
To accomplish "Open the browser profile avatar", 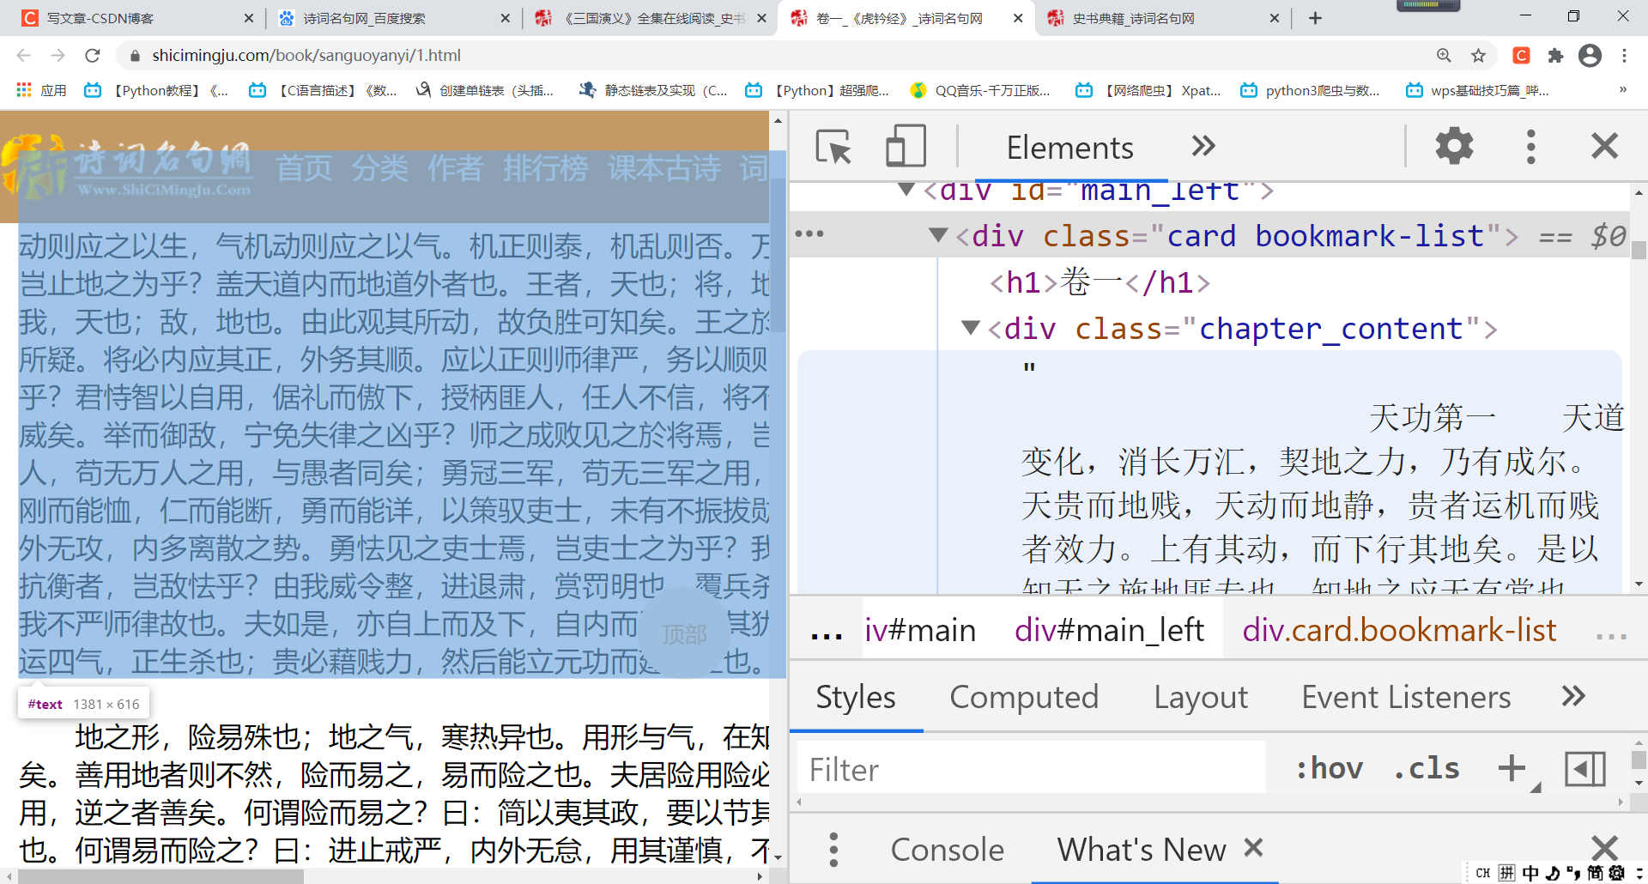I will [1590, 55].
